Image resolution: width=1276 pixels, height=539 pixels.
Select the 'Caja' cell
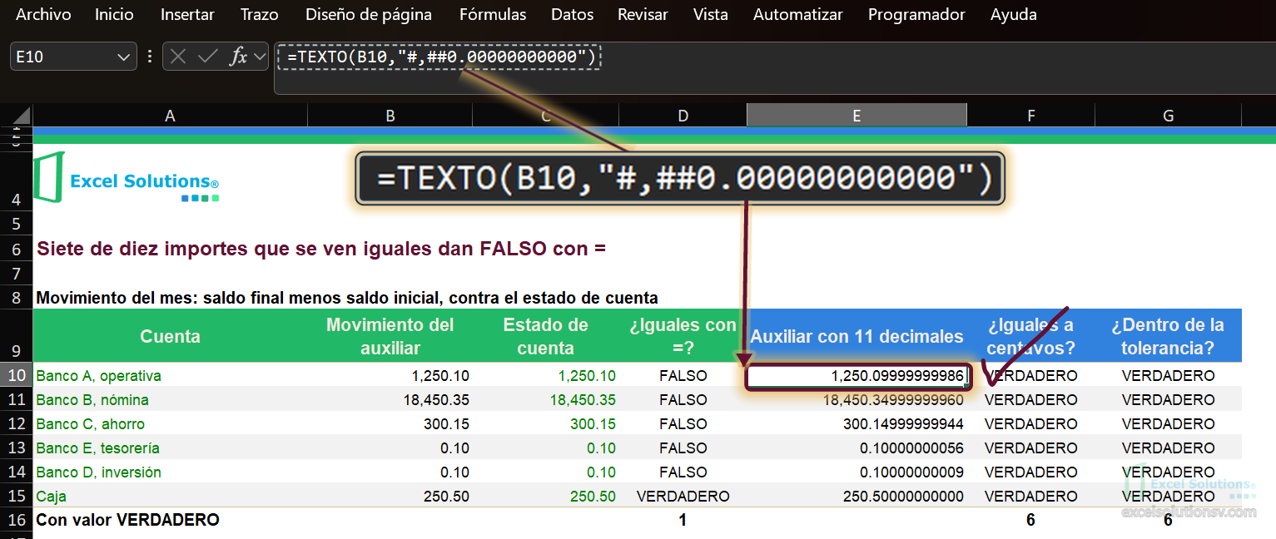tap(170, 496)
